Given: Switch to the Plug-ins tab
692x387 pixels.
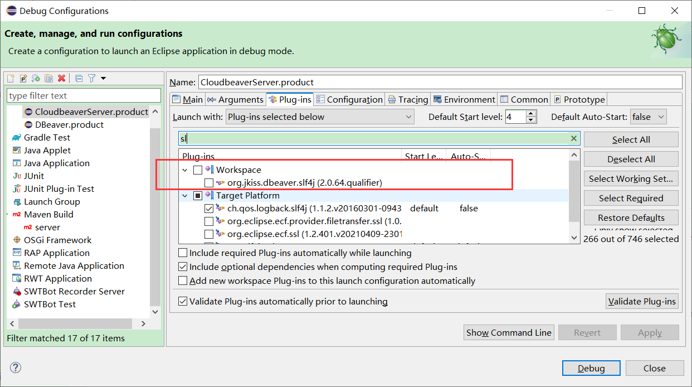Looking at the screenshot, I should click(290, 99).
